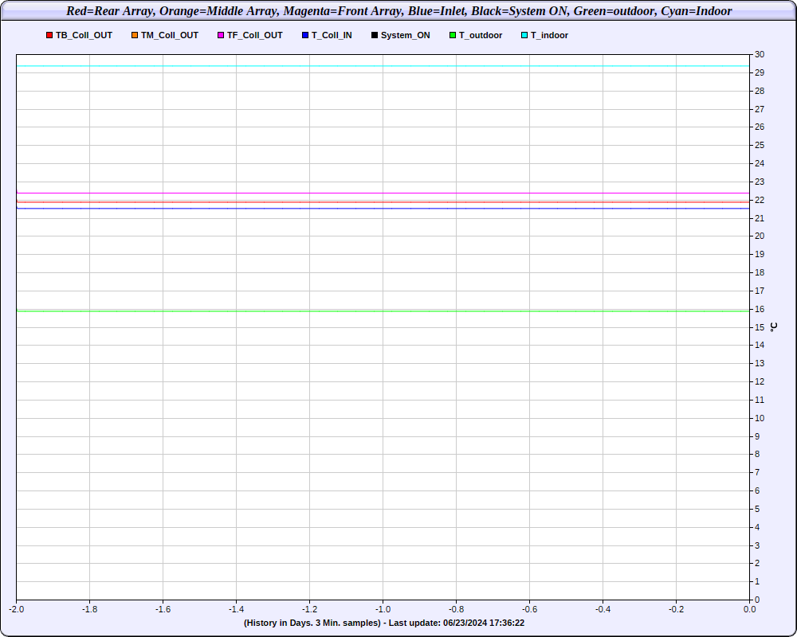Image resolution: width=797 pixels, height=637 pixels.
Task: Click the red TB_Coll_OUT line in chart
Action: 383,202
